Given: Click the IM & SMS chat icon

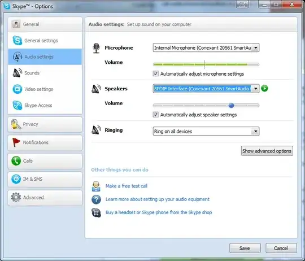Looking at the screenshot, I should 16,179.
